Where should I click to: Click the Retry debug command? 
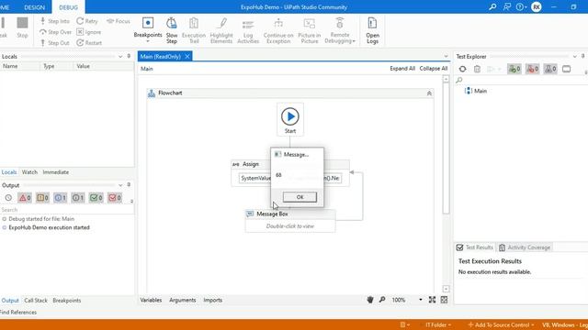coord(87,21)
